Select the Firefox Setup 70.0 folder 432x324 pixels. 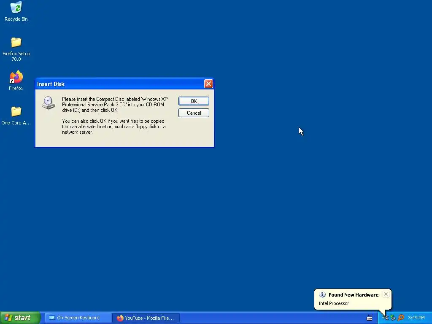click(16, 49)
